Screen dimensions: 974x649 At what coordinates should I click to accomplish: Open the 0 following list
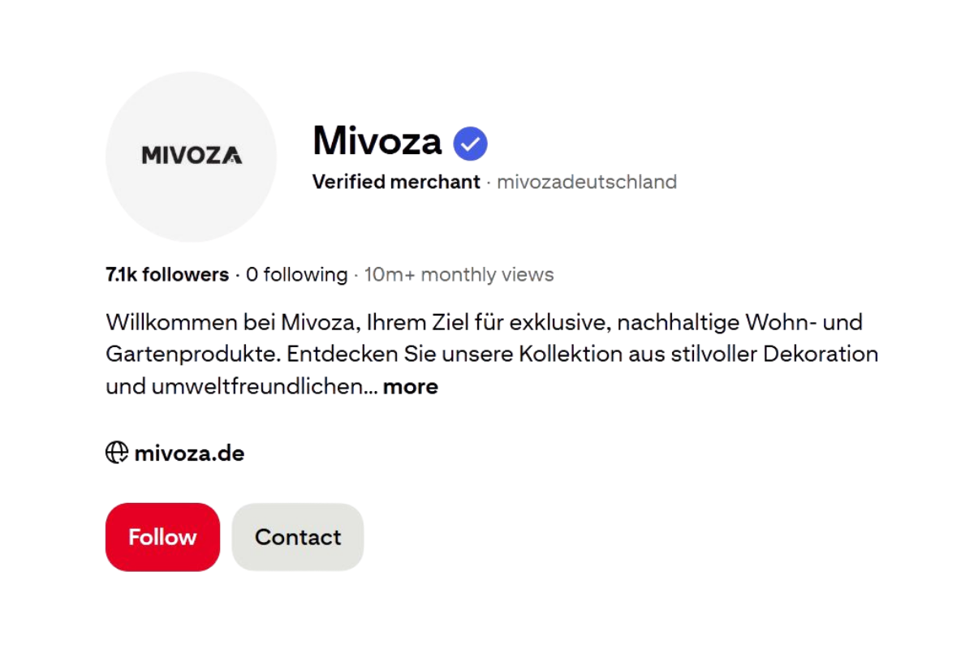[x=296, y=275]
